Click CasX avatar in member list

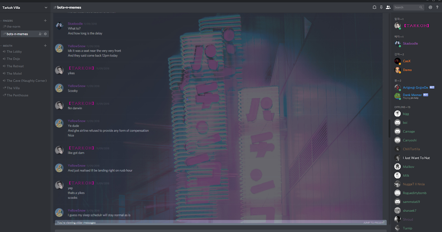point(397,61)
